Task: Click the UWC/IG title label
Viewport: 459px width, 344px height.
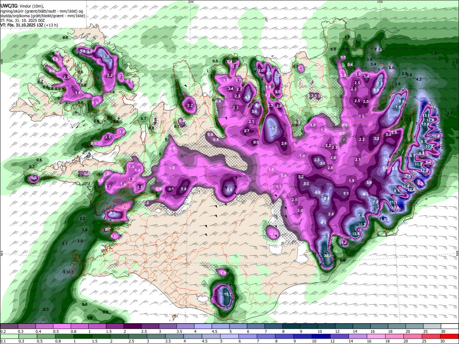Action: click(x=9, y=6)
